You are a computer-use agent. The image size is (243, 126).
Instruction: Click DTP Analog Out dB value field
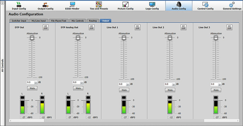pyautogui.click(x=77, y=82)
